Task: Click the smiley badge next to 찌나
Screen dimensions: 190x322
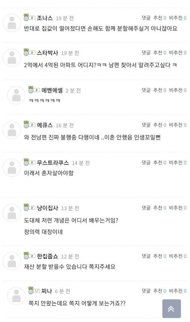Action: tap(34, 290)
